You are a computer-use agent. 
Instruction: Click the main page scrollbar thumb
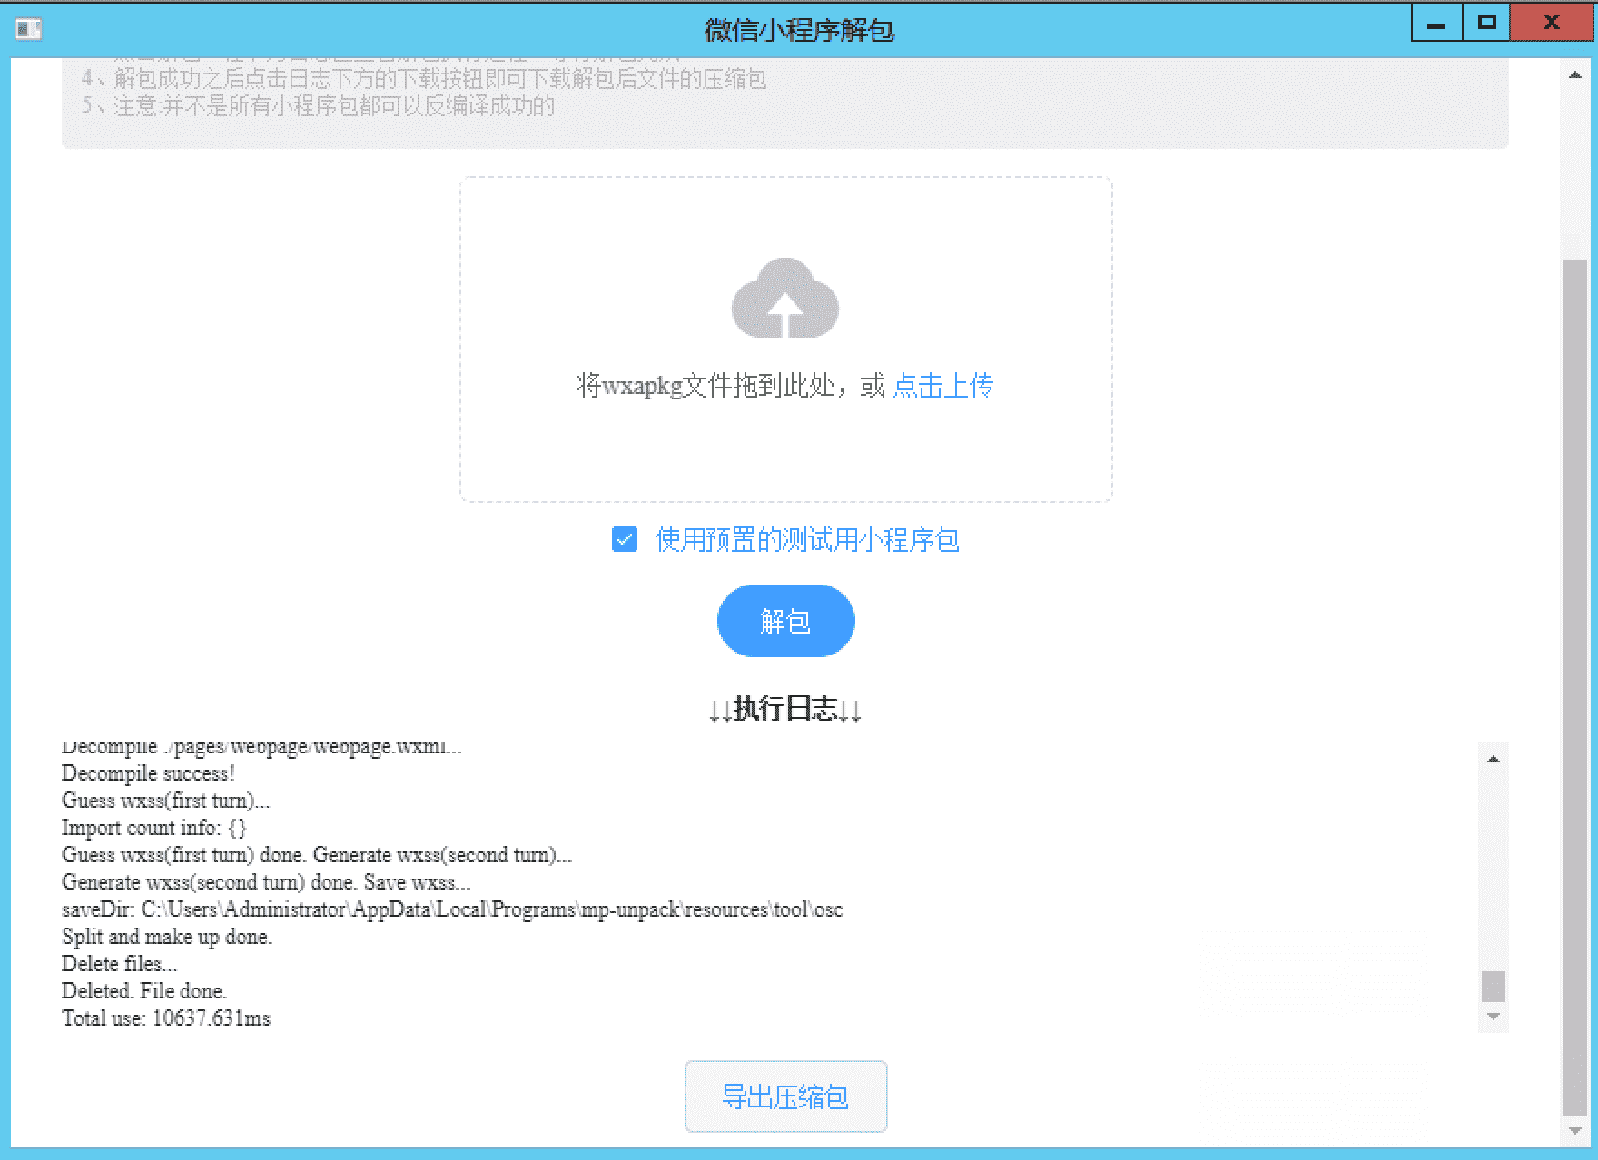pyautogui.click(x=1575, y=687)
